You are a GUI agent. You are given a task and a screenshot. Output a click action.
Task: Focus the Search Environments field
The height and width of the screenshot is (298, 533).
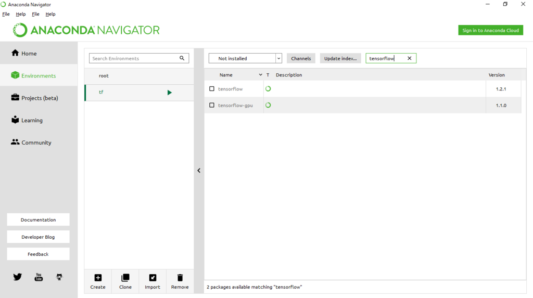(138, 58)
